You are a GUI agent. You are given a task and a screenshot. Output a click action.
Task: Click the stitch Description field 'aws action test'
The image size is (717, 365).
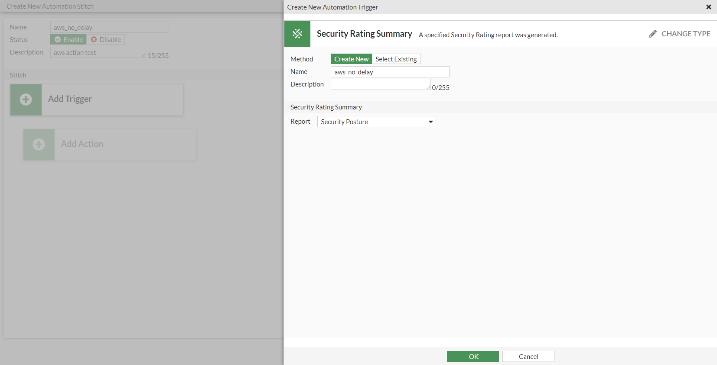[x=98, y=52]
